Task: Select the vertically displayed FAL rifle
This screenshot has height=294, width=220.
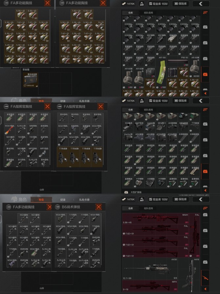Action: click(x=195, y=235)
